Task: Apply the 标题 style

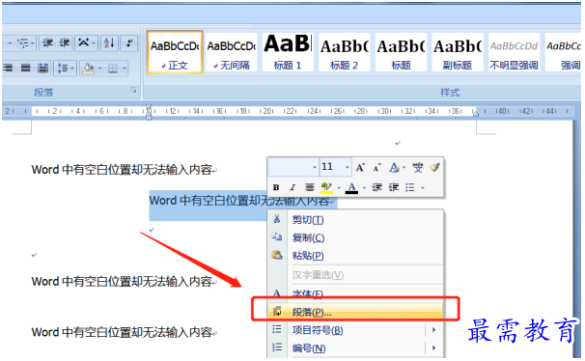Action: 401,52
